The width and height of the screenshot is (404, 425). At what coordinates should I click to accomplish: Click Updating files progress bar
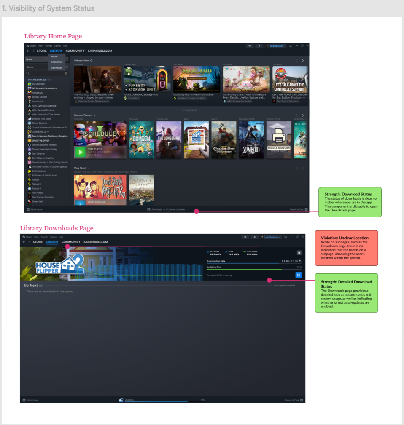point(254,269)
